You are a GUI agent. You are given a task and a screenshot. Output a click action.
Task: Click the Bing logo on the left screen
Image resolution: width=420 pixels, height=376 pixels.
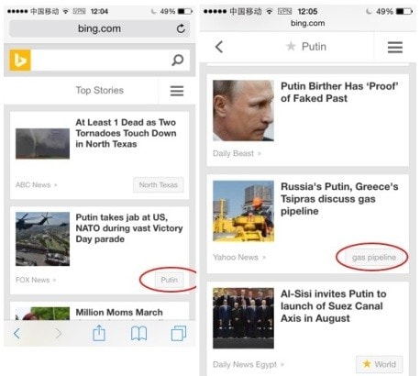coord(20,61)
